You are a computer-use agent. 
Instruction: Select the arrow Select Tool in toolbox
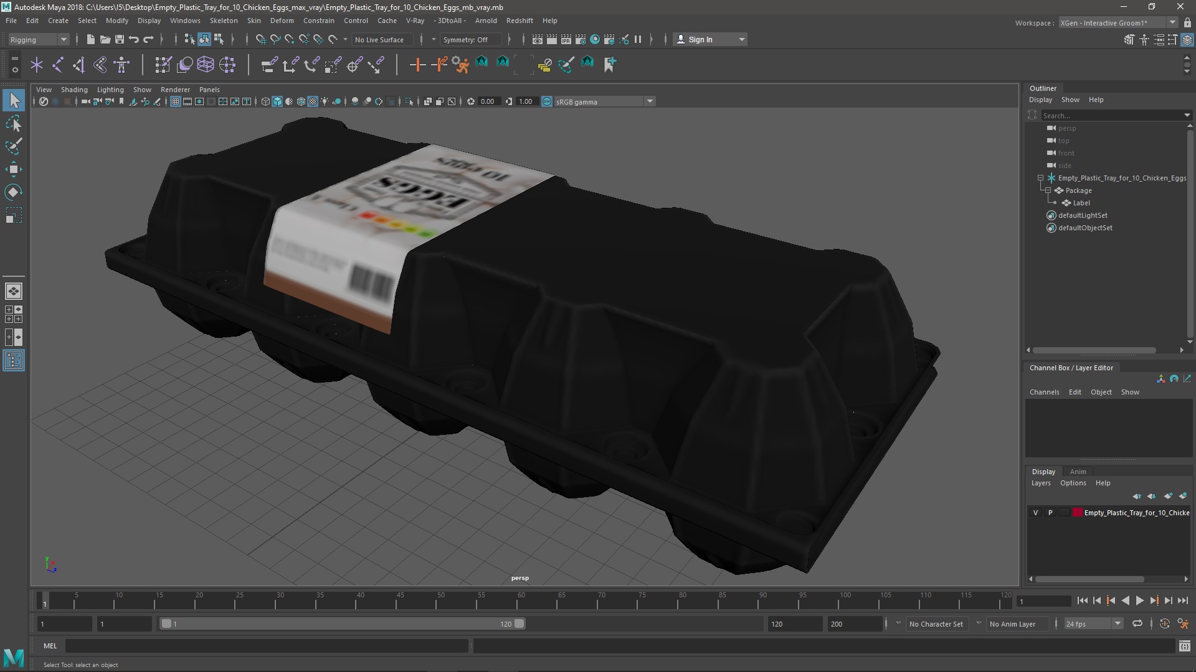14,100
